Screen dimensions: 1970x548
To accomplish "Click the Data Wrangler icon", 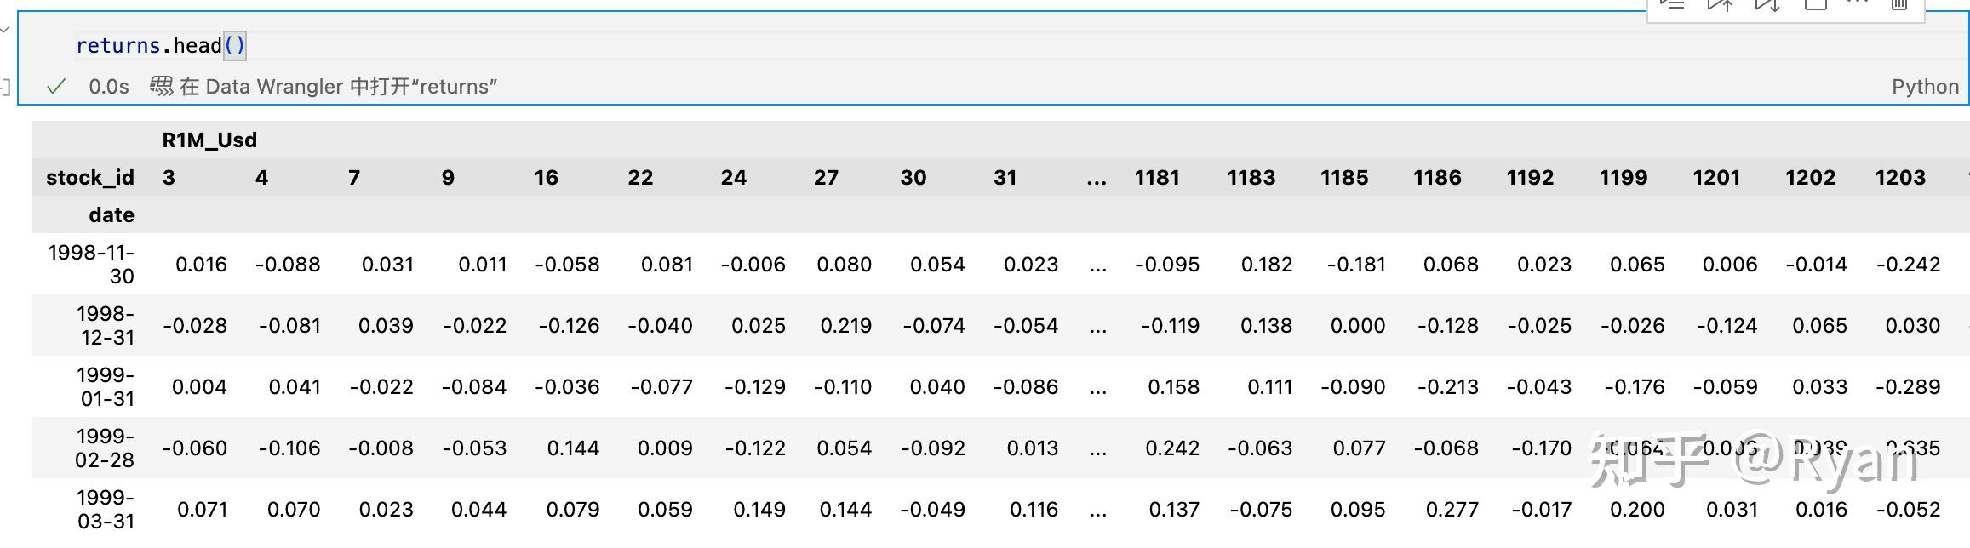I will click(x=161, y=86).
